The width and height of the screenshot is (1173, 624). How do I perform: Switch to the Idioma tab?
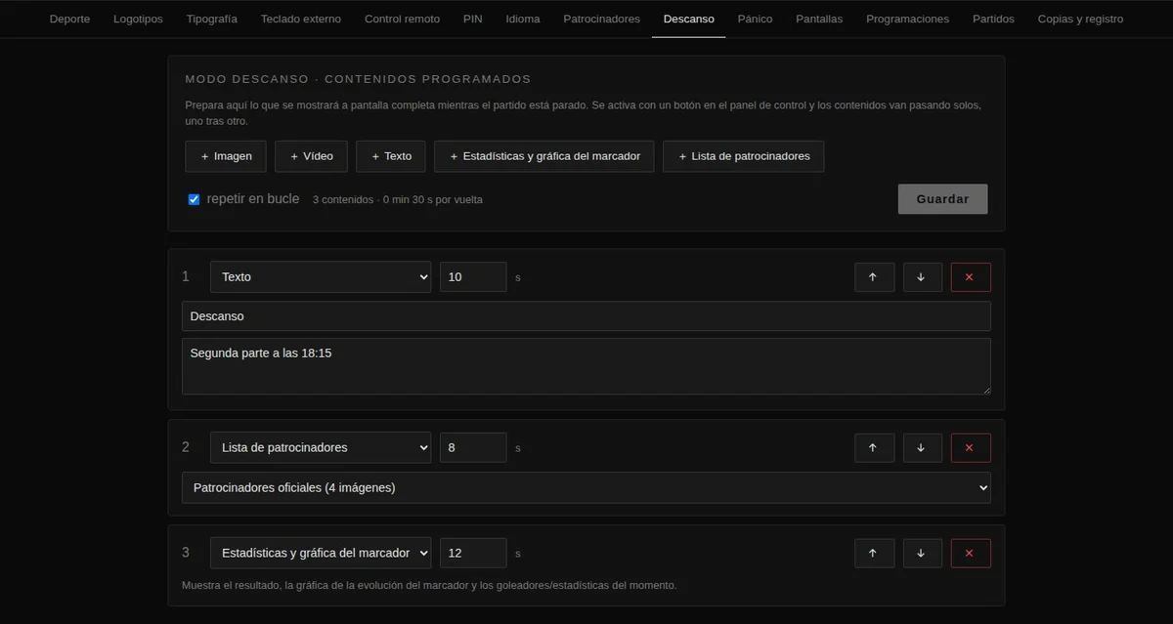point(523,19)
